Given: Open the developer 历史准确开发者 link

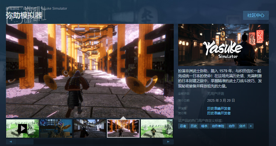Looking at the screenshot, I should point(219,109).
